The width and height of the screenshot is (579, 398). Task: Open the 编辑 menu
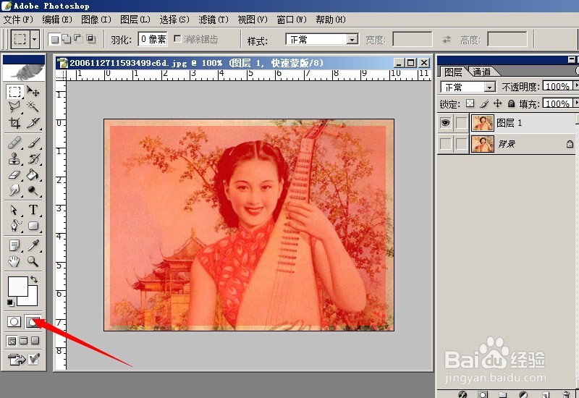pyautogui.click(x=57, y=20)
